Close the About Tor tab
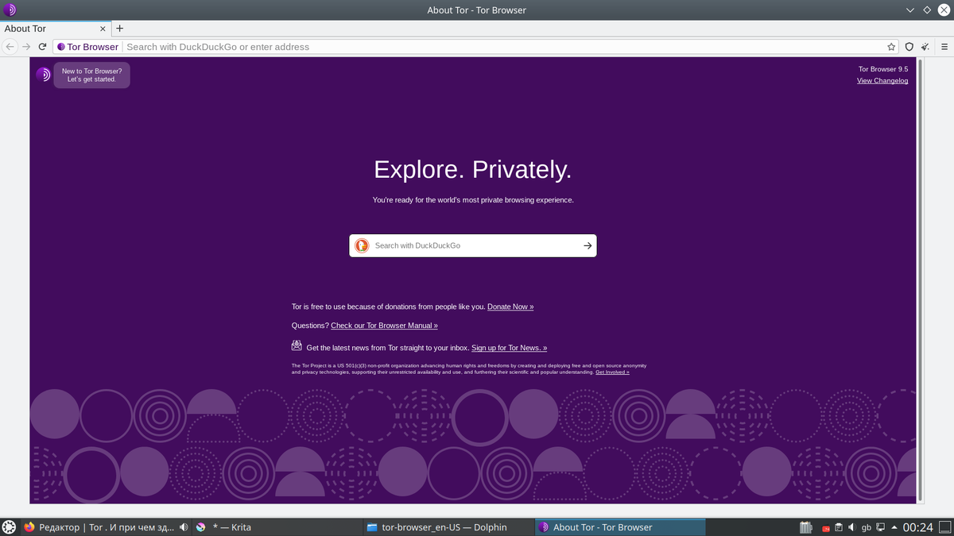Screen dimensions: 954x536 click(103, 29)
